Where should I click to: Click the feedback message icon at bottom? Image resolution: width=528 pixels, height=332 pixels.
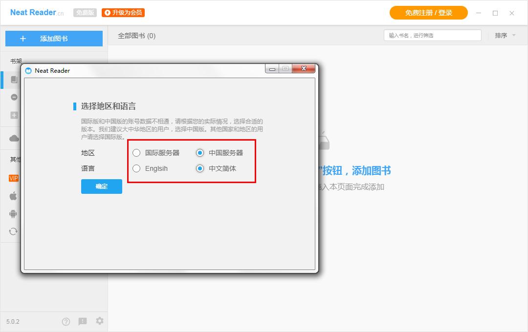(x=83, y=321)
